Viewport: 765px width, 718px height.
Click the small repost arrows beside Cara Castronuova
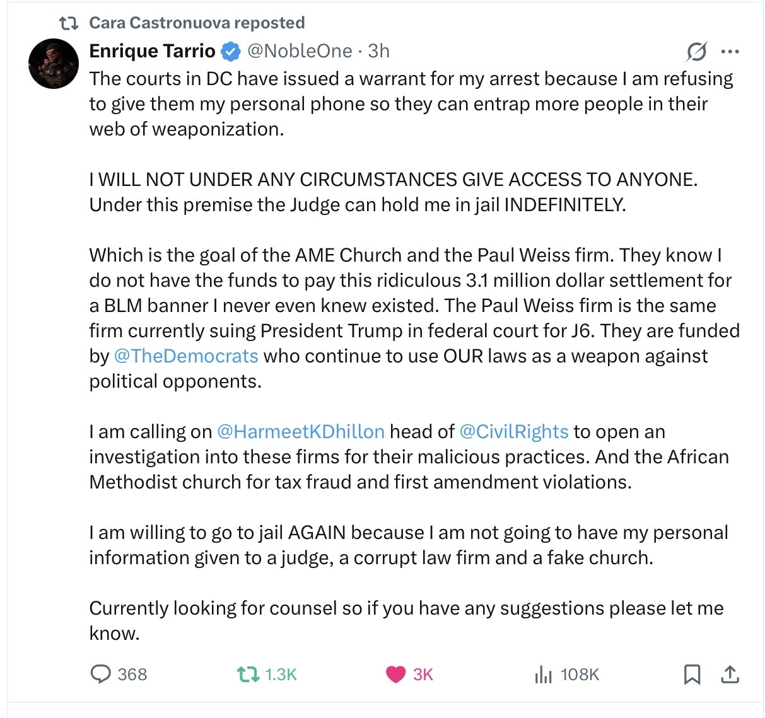(68, 23)
